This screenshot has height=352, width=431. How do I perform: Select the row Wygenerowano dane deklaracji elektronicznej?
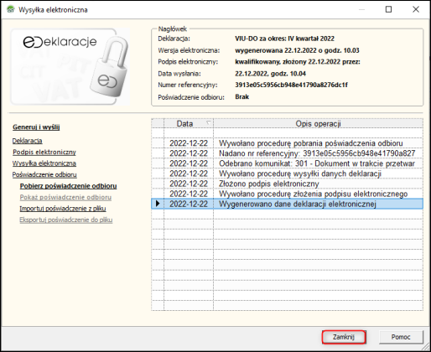point(287,204)
